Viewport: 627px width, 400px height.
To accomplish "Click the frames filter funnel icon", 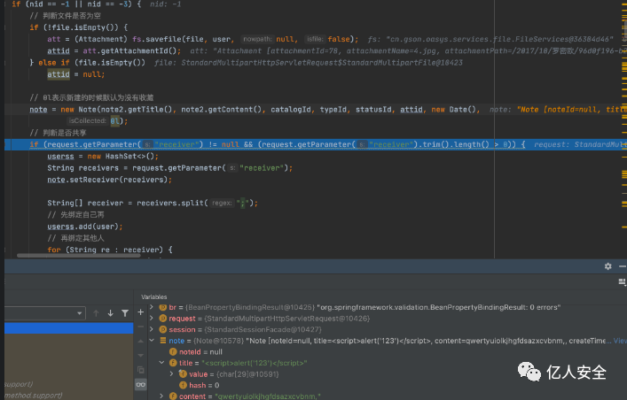I will pyautogui.click(x=125, y=313).
